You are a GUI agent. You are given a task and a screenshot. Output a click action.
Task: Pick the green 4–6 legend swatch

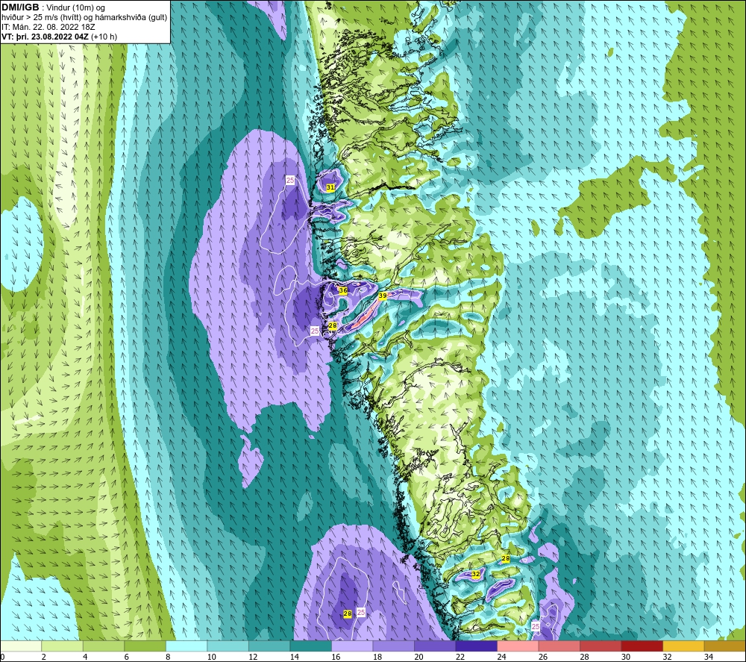pos(104,646)
